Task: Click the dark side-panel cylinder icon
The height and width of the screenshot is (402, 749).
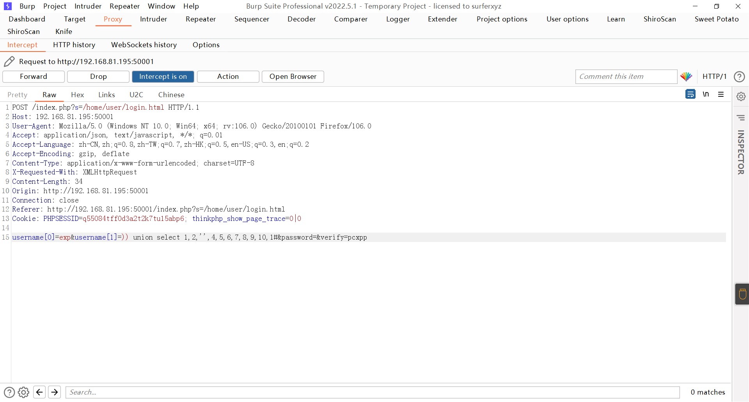Action: click(742, 294)
